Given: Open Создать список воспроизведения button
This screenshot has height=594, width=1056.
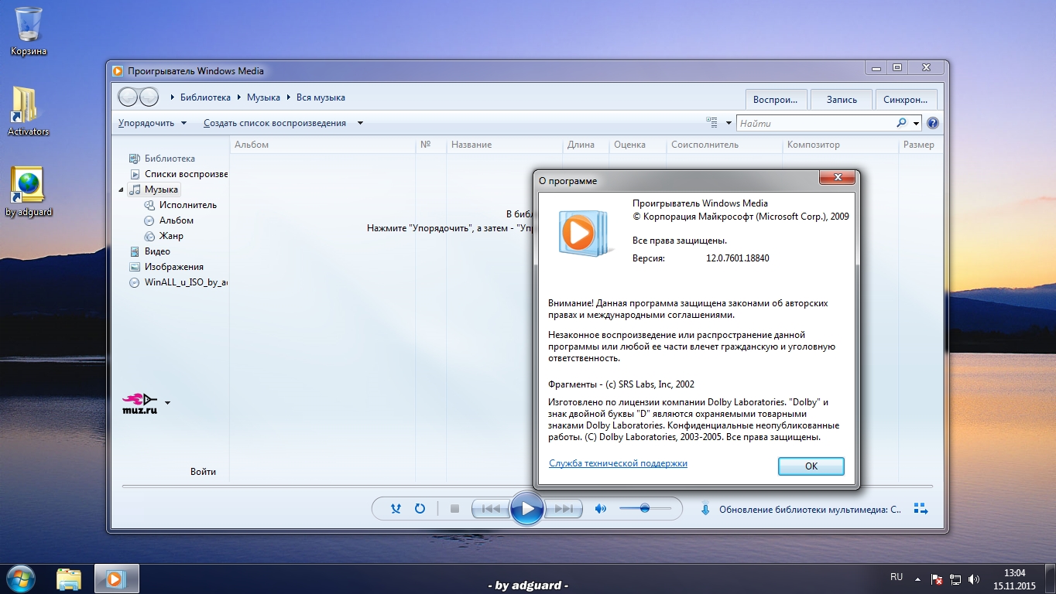Looking at the screenshot, I should click(275, 123).
